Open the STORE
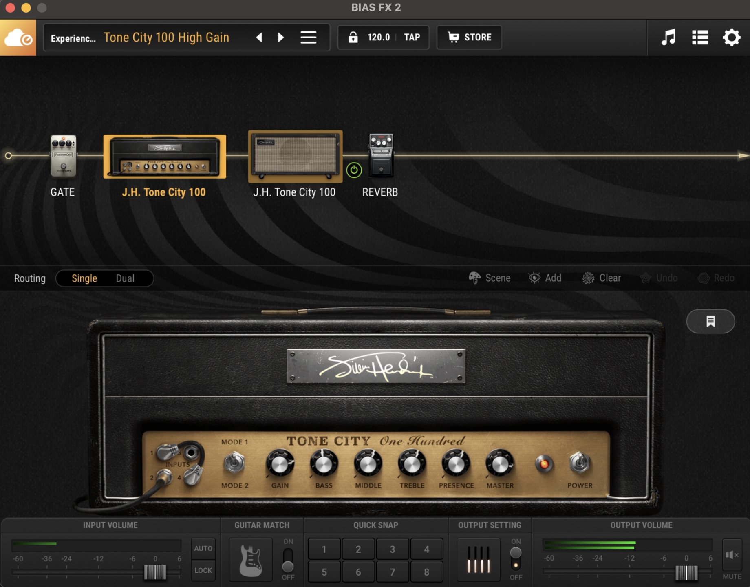 469,38
